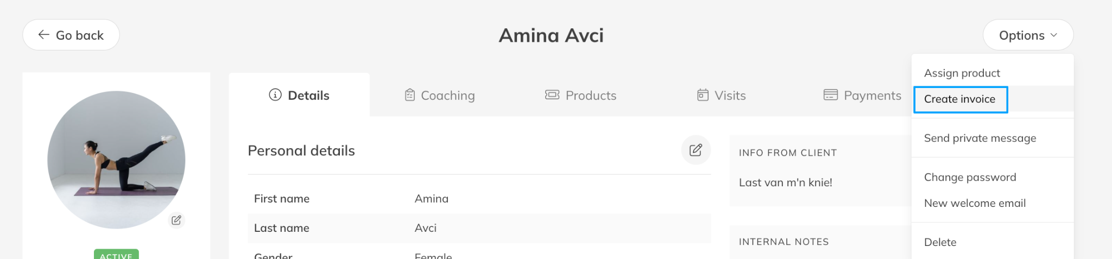Click the ACTIVE status badge

coord(116,255)
